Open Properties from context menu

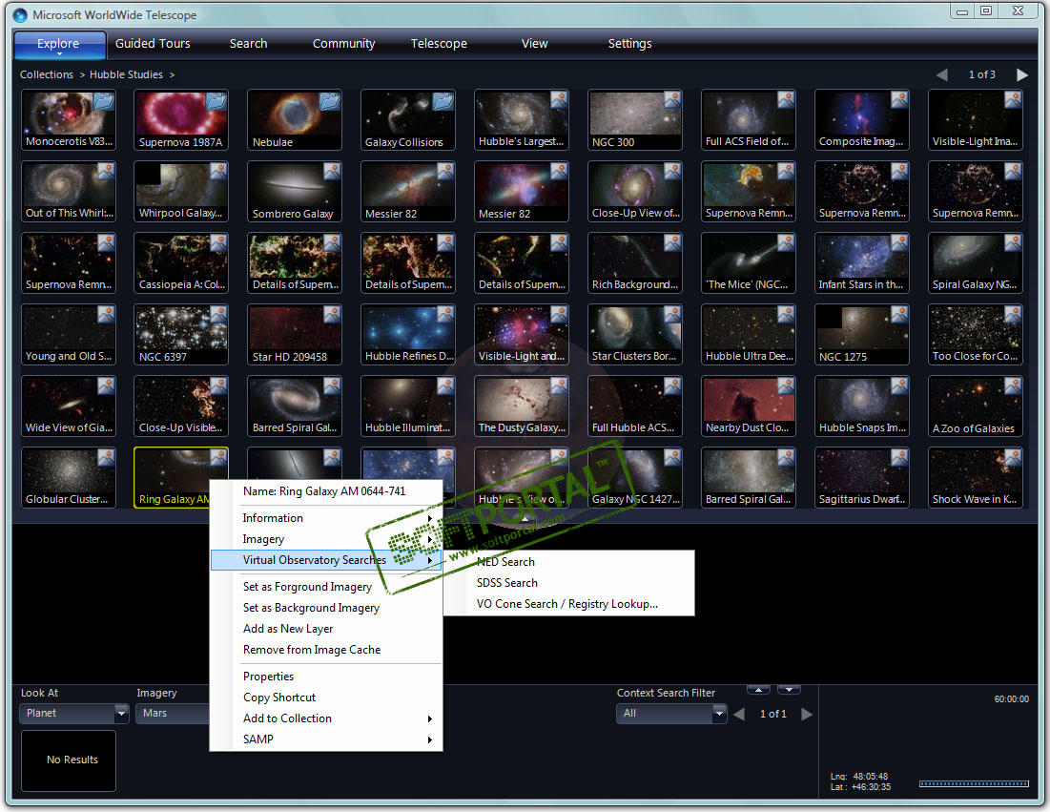coord(326,677)
